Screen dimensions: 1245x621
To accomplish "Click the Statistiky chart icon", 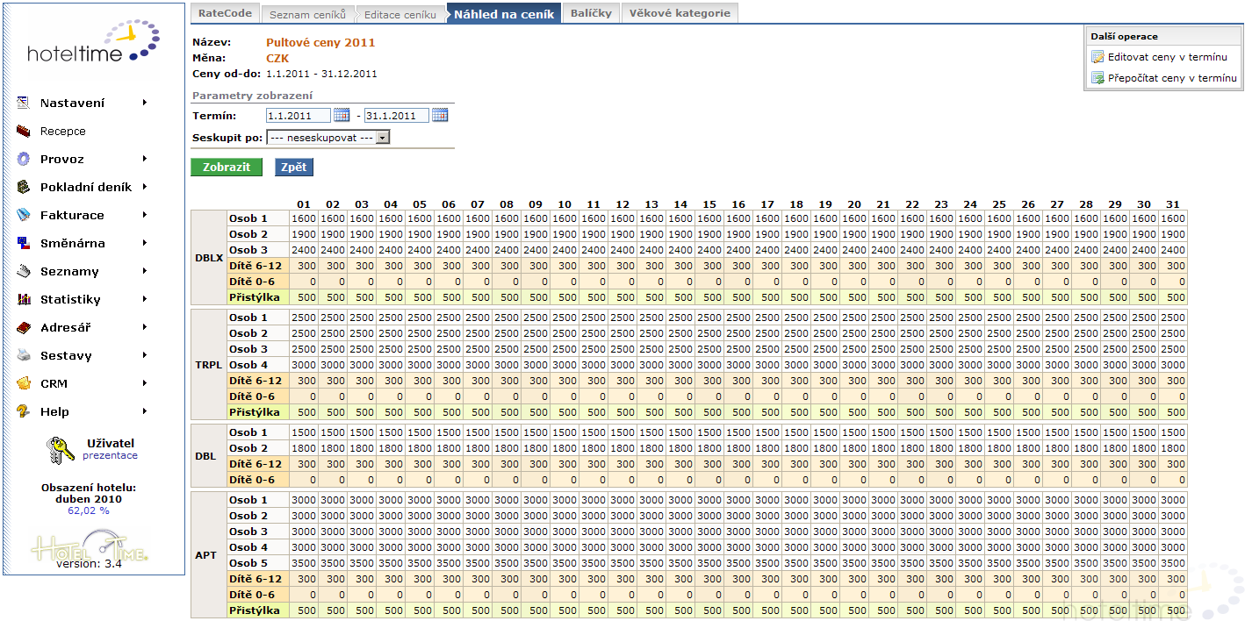I will click(24, 299).
